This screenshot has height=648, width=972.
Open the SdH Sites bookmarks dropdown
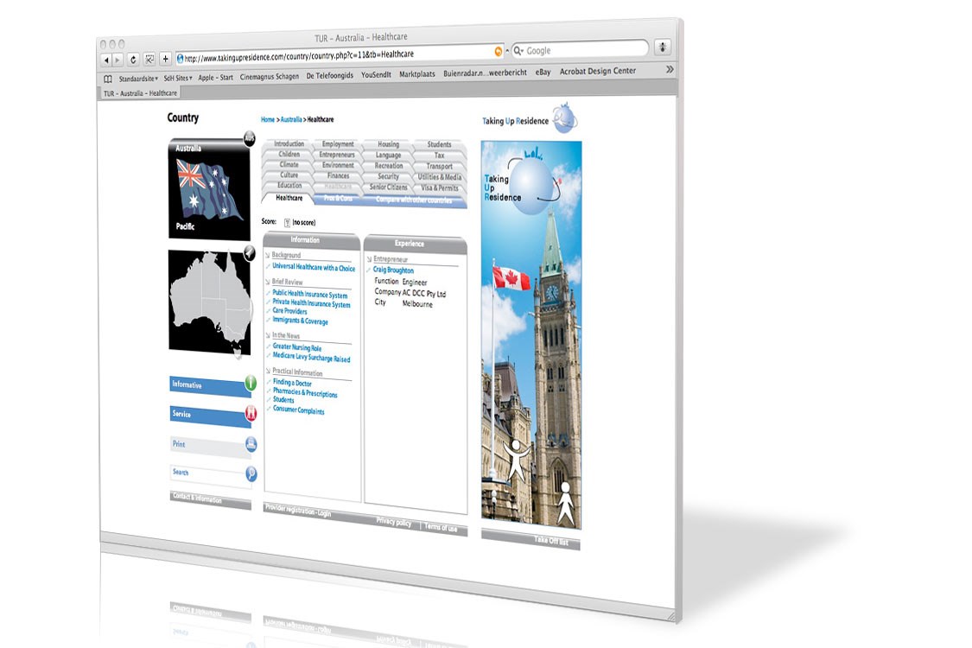coord(177,78)
